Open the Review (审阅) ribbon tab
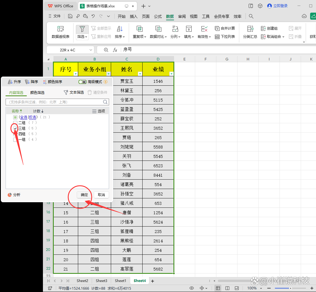316x292 pixels. click(182, 16)
